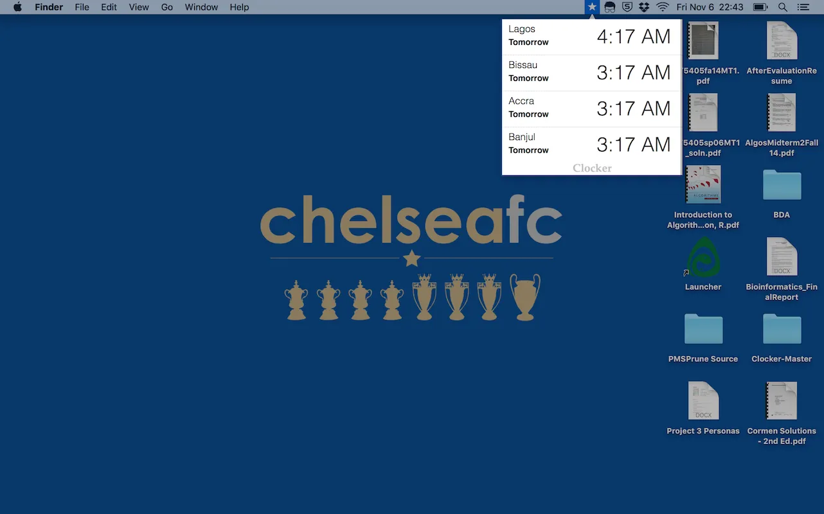Open the Go menu
Viewport: 824px width, 514px height.
pos(167,7)
